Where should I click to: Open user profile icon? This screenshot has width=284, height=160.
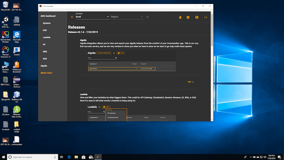tap(197, 17)
